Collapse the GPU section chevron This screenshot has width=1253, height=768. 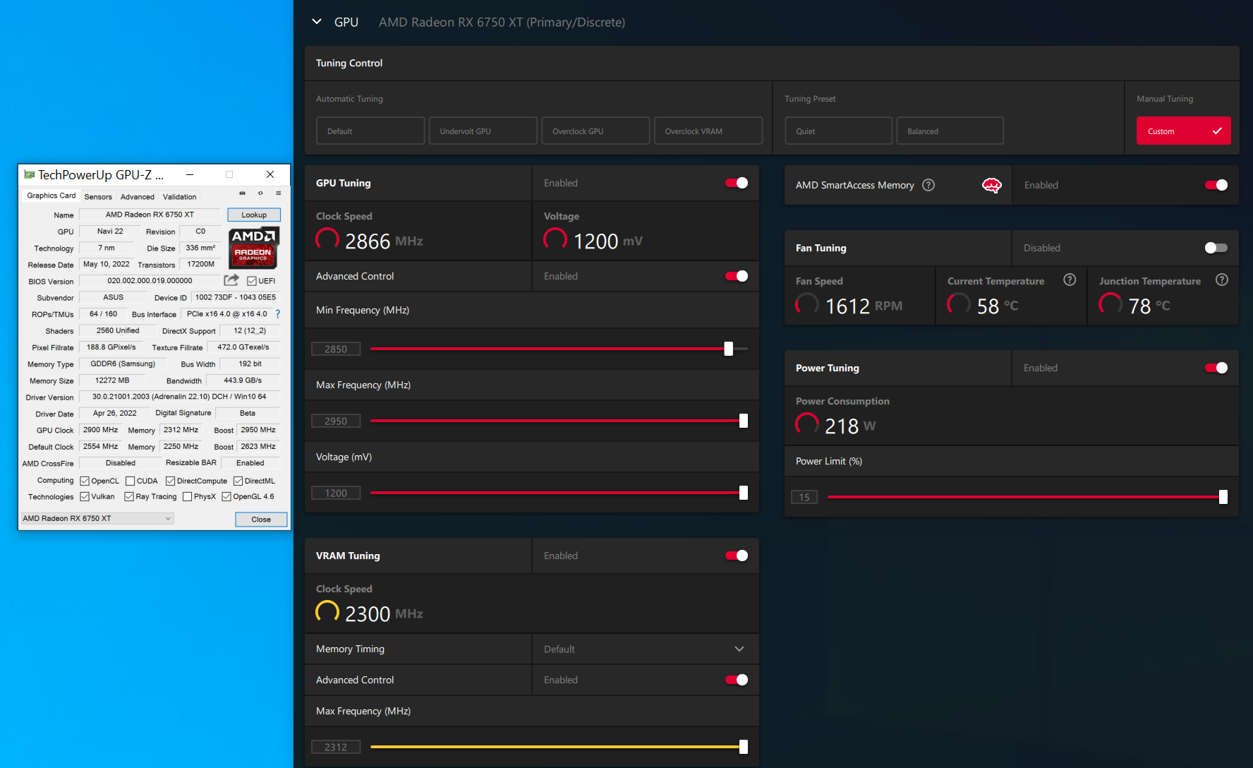coord(317,22)
